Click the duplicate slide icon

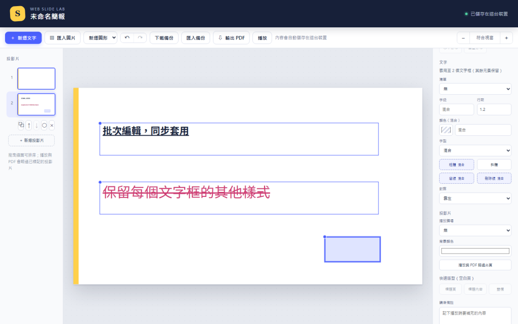(21, 125)
